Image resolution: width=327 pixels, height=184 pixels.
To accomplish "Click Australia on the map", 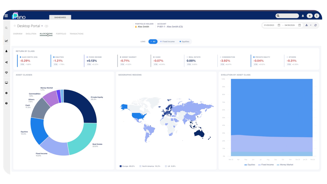I will pos(199,133).
